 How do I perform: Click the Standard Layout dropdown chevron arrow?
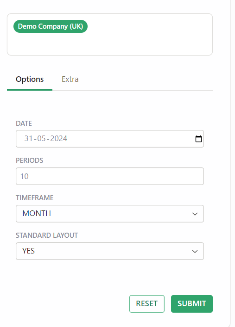pyautogui.click(x=195, y=251)
